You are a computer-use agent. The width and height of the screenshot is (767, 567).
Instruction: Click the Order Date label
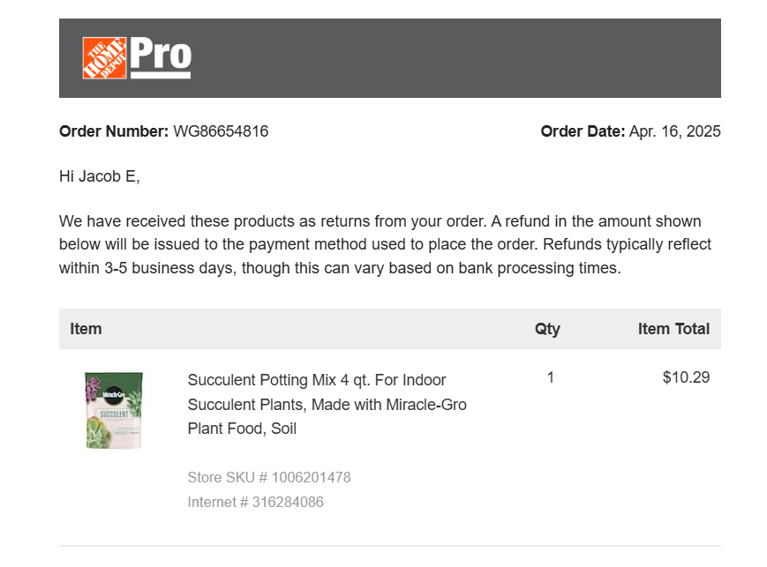coord(583,131)
